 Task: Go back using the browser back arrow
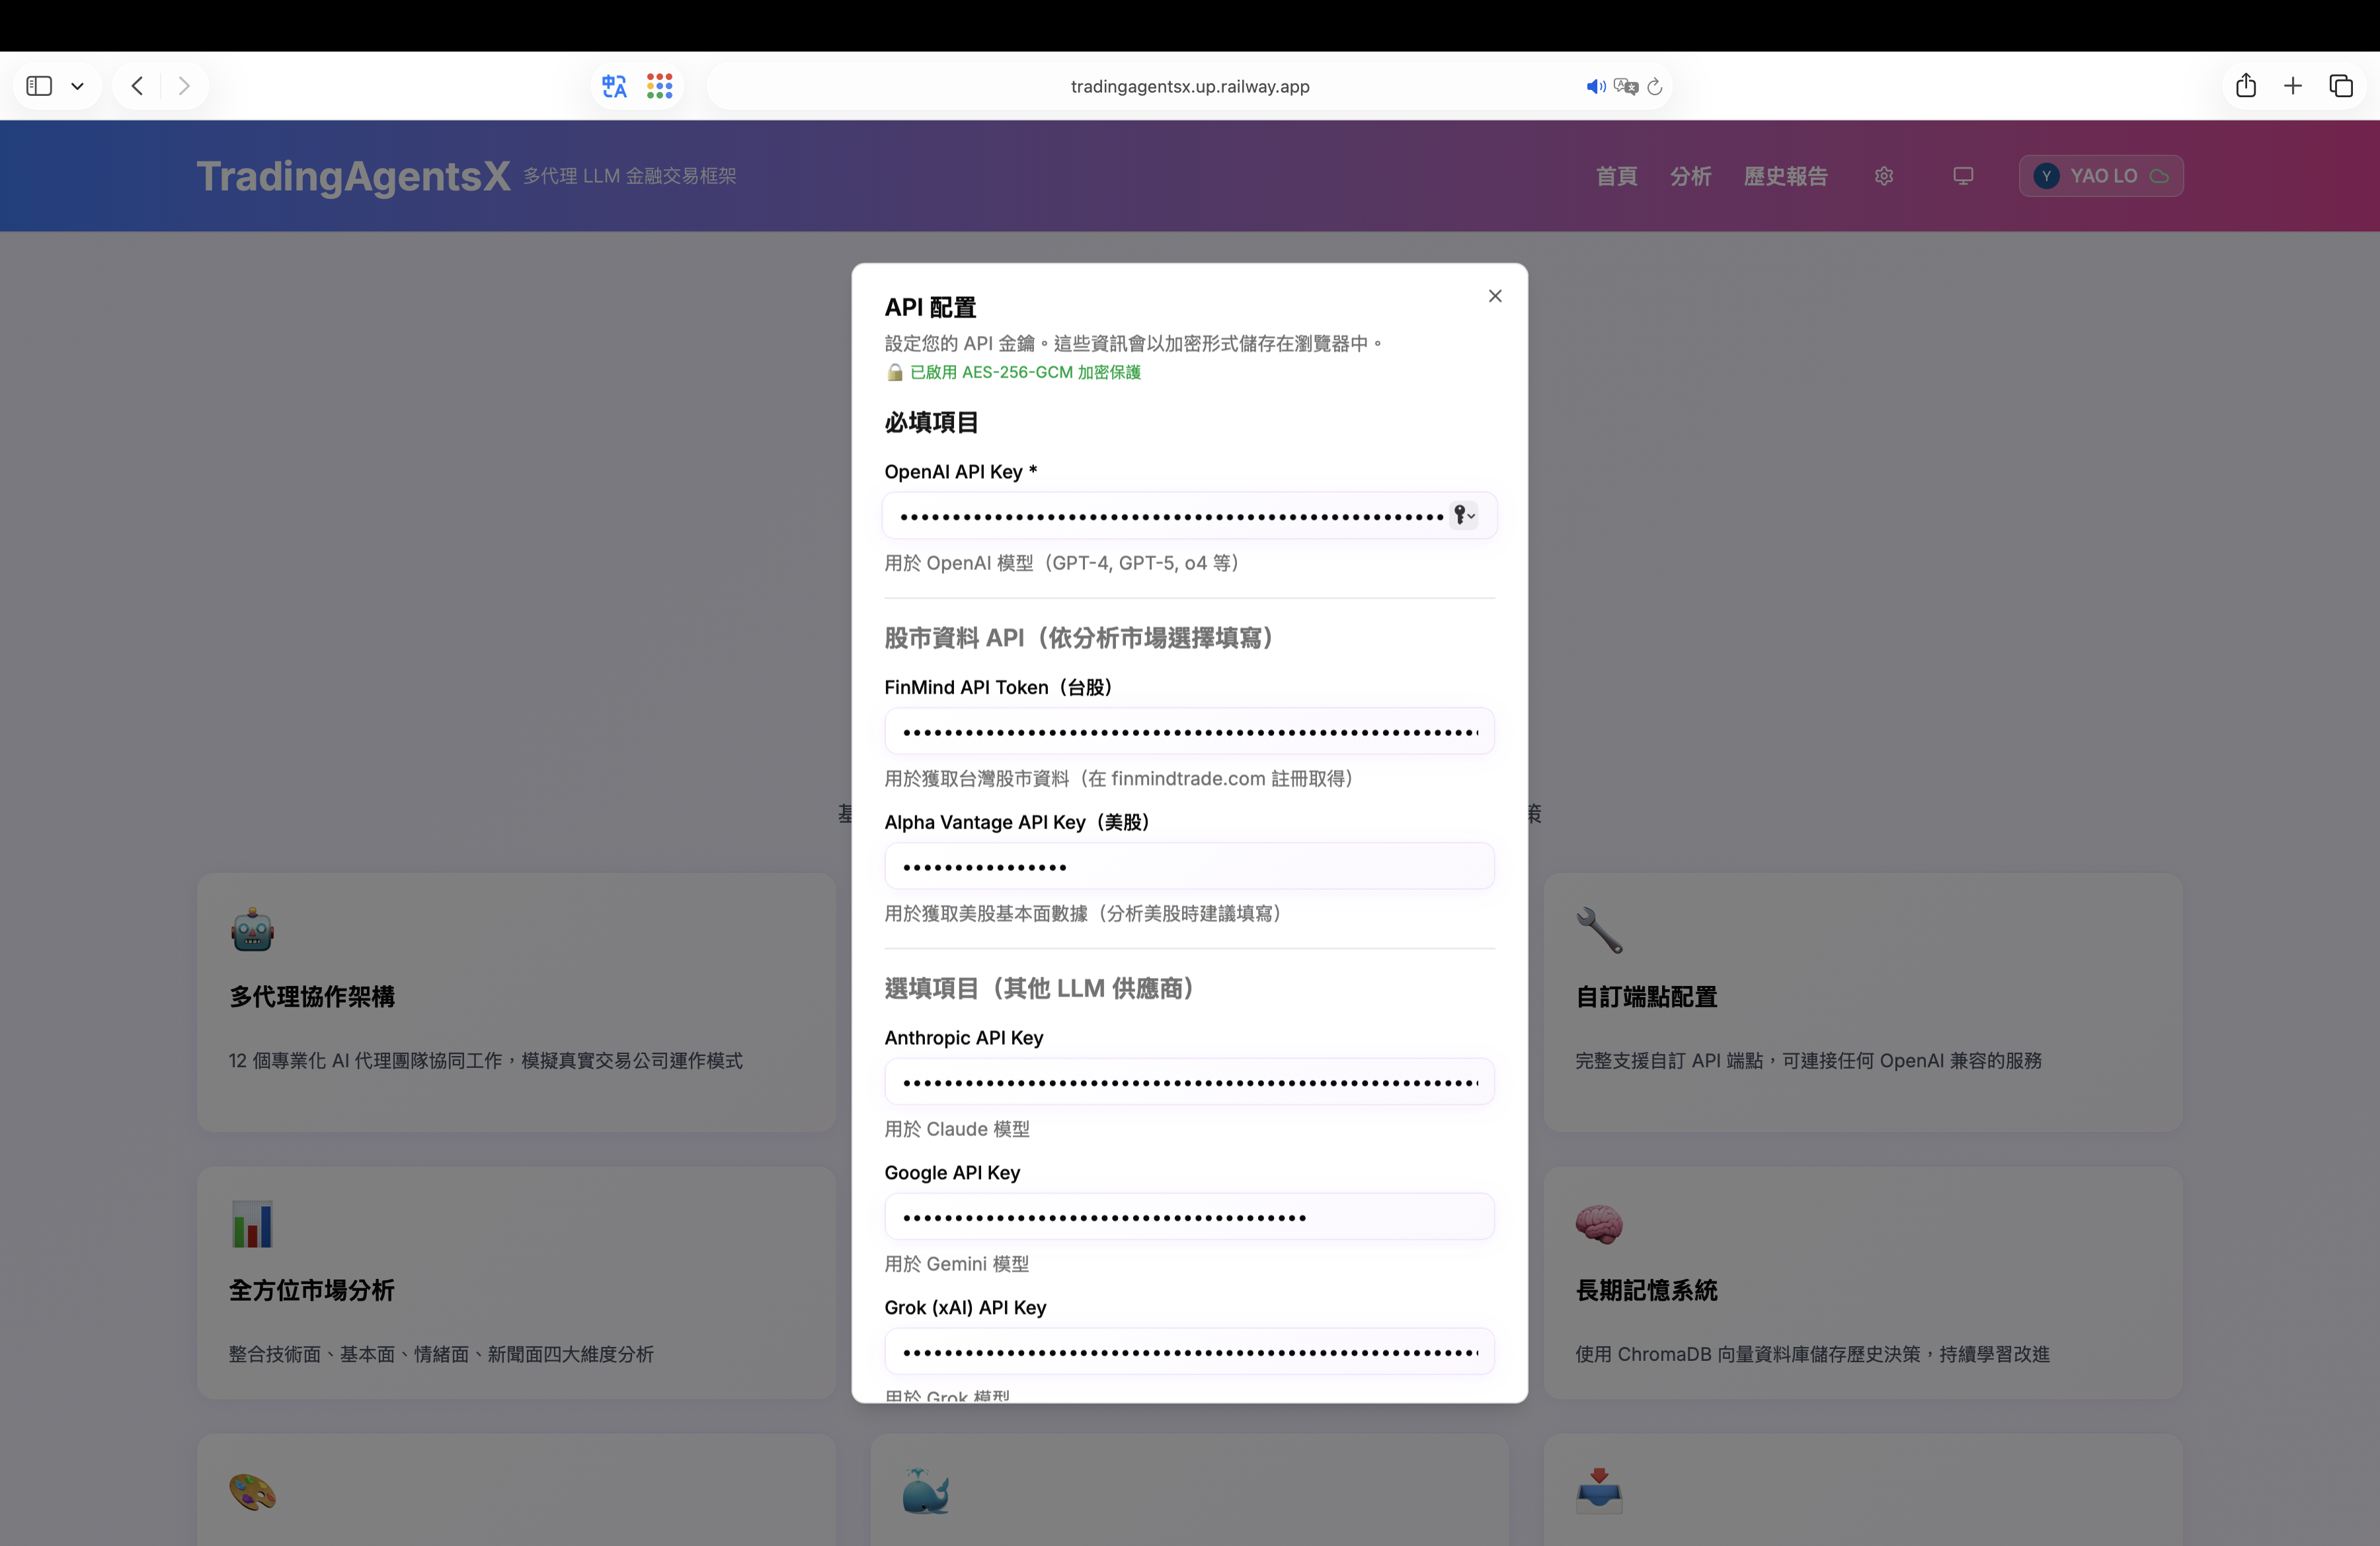tap(137, 86)
